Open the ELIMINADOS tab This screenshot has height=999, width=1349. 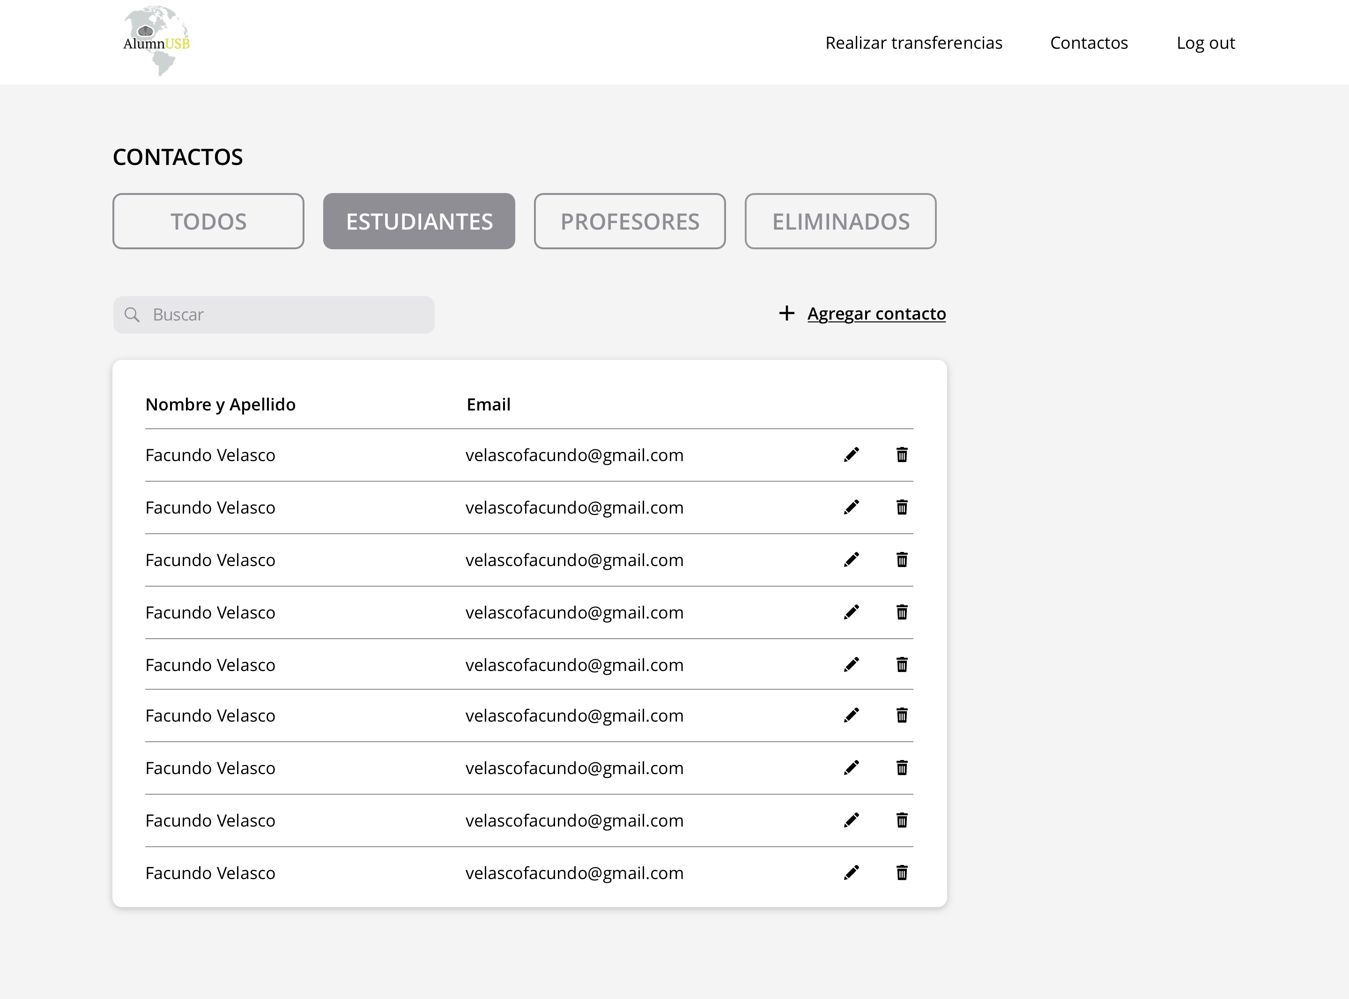click(x=840, y=221)
